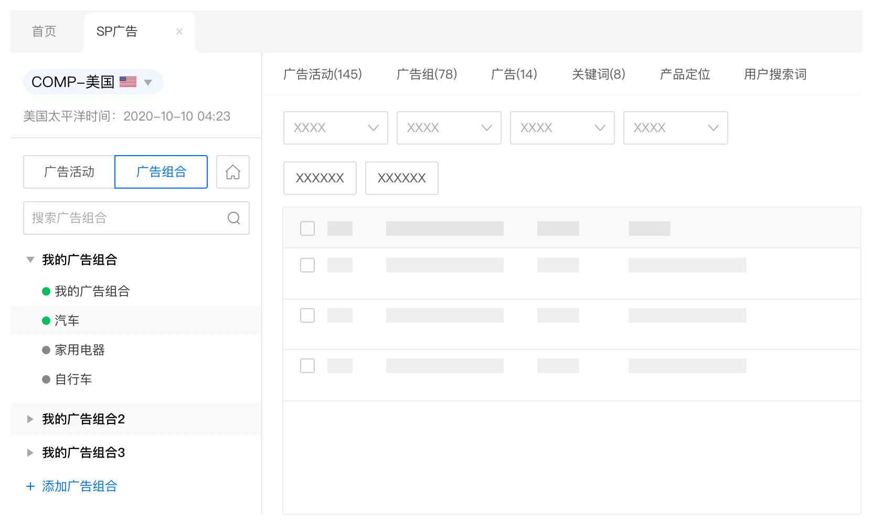Open the 关键词(8) tab
The height and width of the screenshot is (524, 873).
[x=599, y=74]
